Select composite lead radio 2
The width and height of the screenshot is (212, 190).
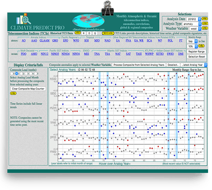(x=21, y=73)
